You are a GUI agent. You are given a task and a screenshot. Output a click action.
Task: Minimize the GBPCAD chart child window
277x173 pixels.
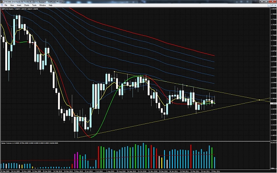(269, 5)
